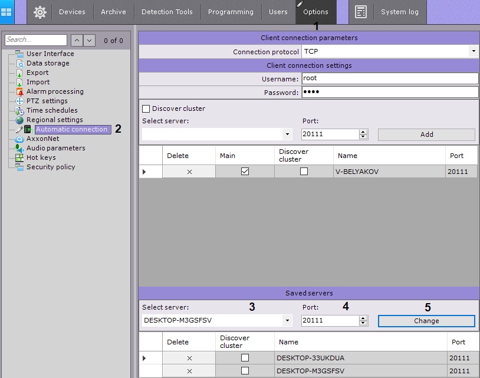
Task: Toggle Discover cluster for DESKTOP-33UKDUA
Action: [x=245, y=358]
